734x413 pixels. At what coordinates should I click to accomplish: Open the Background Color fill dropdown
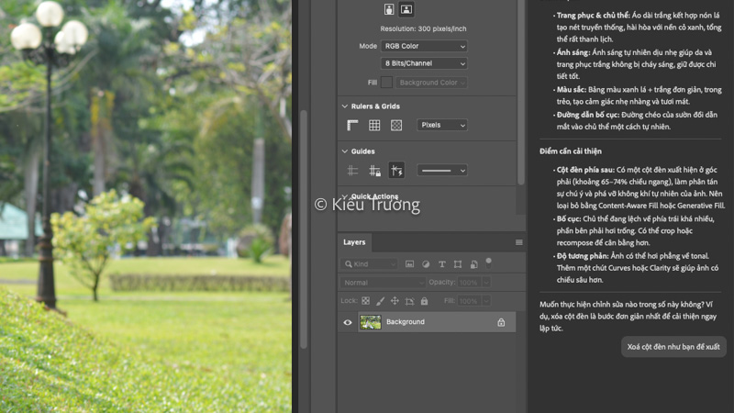[431, 83]
